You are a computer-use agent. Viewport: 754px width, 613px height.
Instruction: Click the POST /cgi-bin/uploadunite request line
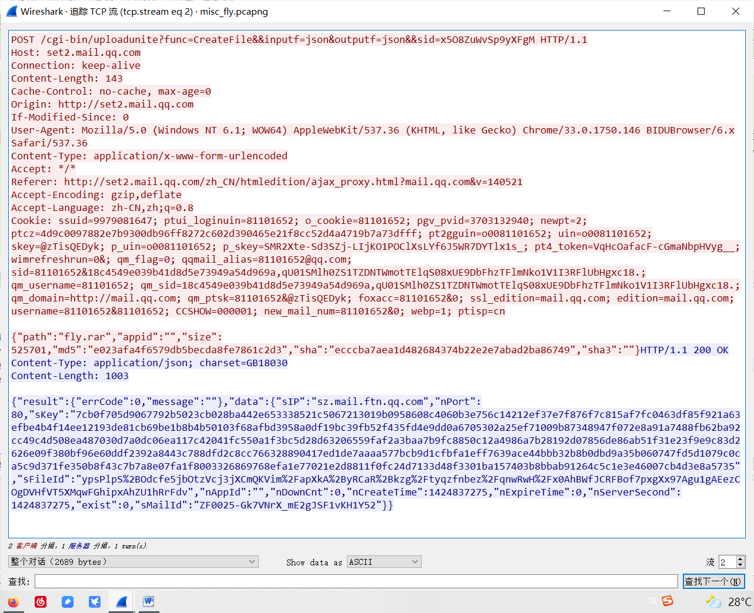point(299,39)
